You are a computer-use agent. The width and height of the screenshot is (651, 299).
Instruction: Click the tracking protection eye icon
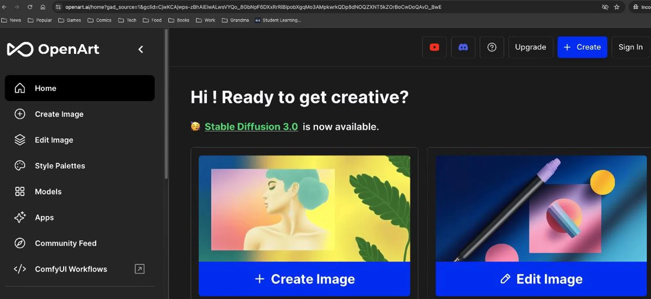click(605, 7)
